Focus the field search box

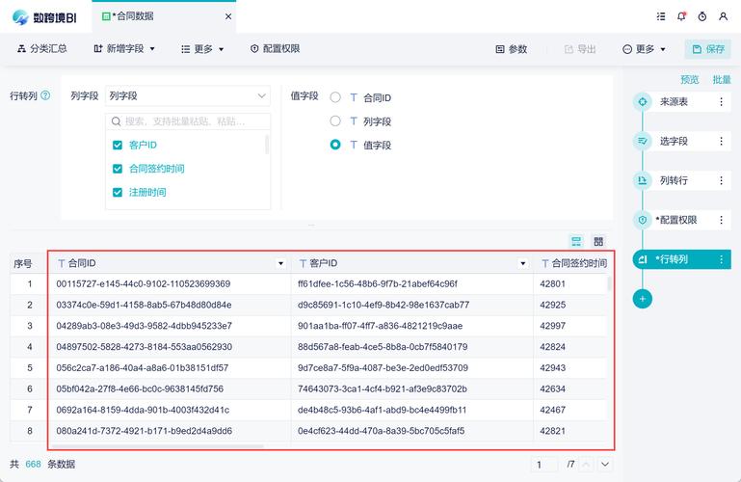(x=188, y=121)
